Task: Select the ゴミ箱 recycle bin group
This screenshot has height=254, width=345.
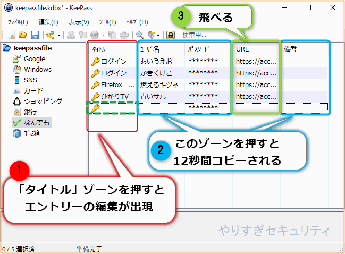Action: 32,133
